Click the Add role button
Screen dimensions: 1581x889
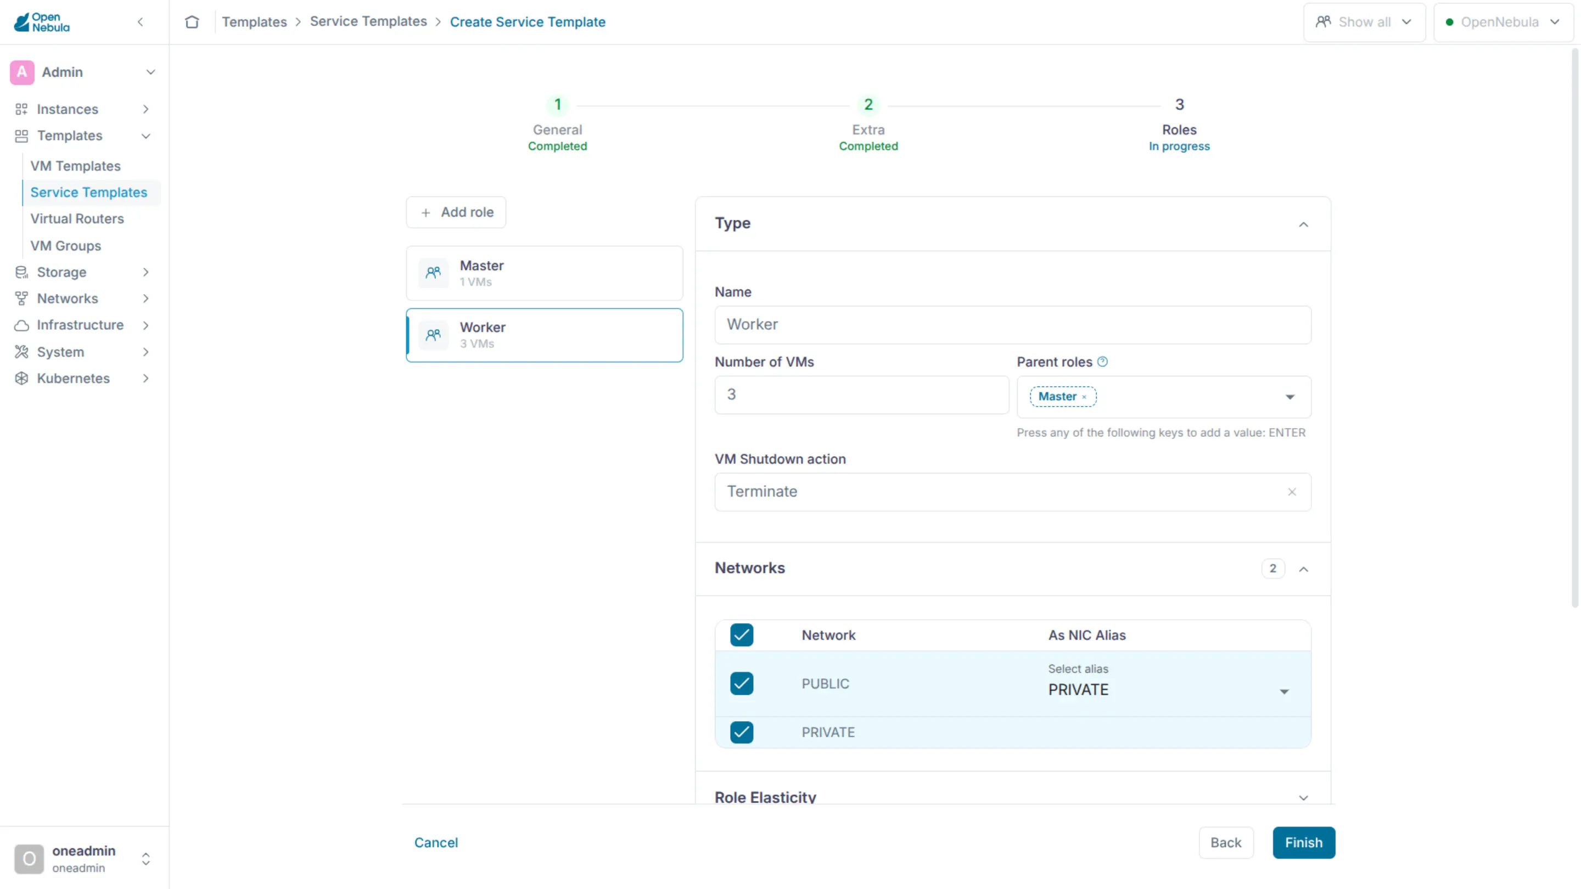(x=456, y=212)
